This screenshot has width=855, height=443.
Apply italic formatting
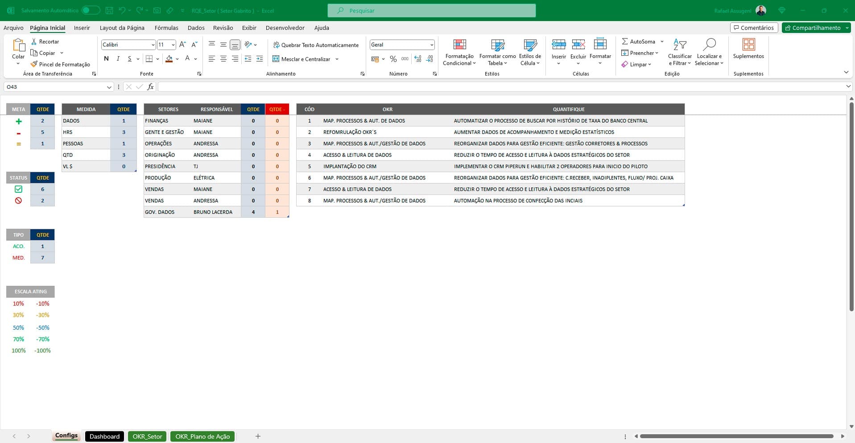point(118,58)
